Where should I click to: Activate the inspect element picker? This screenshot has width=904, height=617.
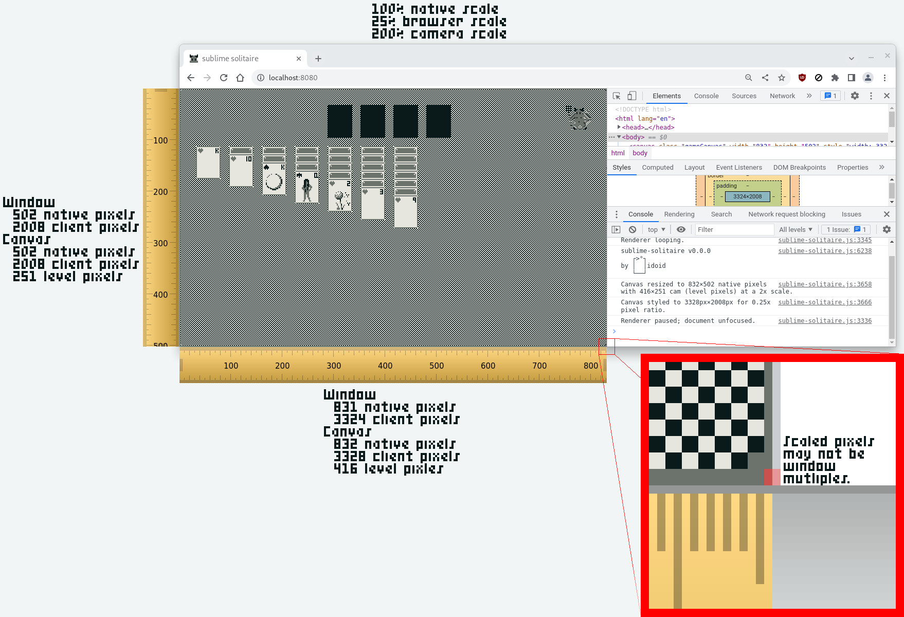617,96
